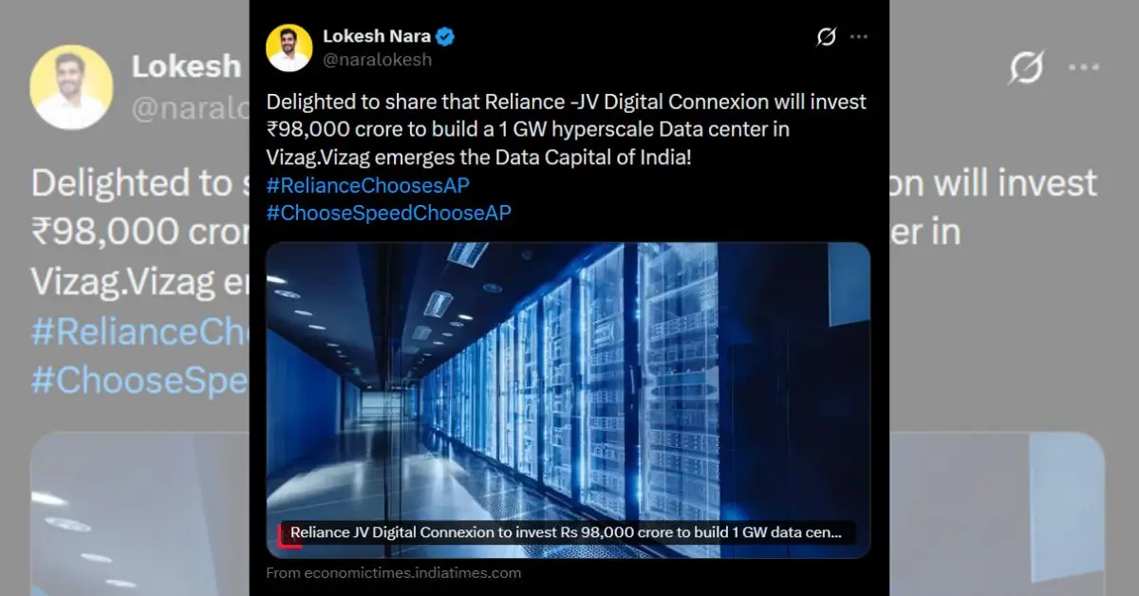Visit the economictimes.indiatimes.com source link
The height and width of the screenshot is (596, 1139).
pos(393,572)
